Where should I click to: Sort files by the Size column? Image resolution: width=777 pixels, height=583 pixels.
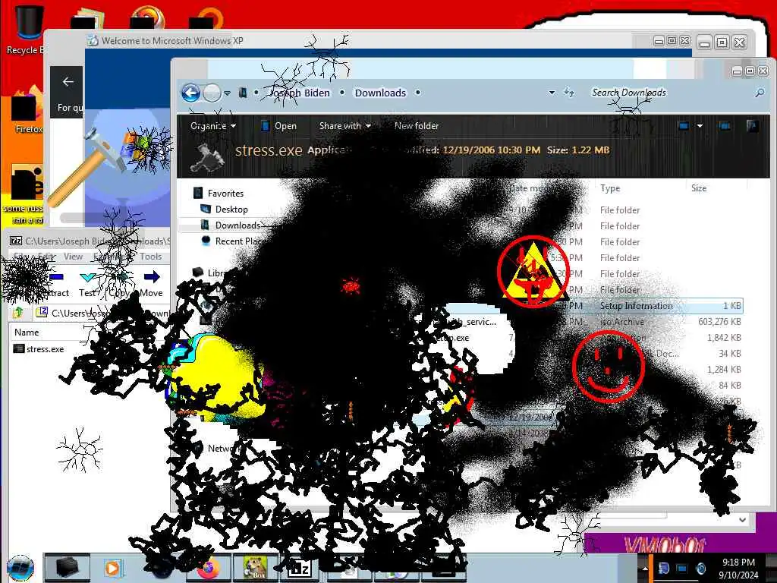699,188
